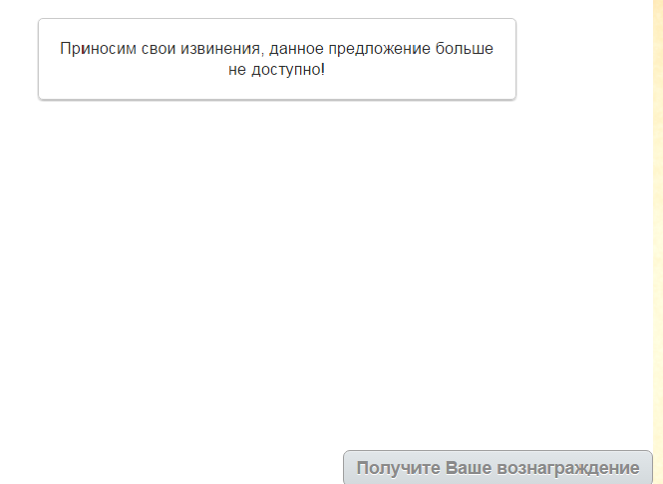Click the text "не доступно!" in the box
This screenshot has width=663, height=484.
(276, 70)
